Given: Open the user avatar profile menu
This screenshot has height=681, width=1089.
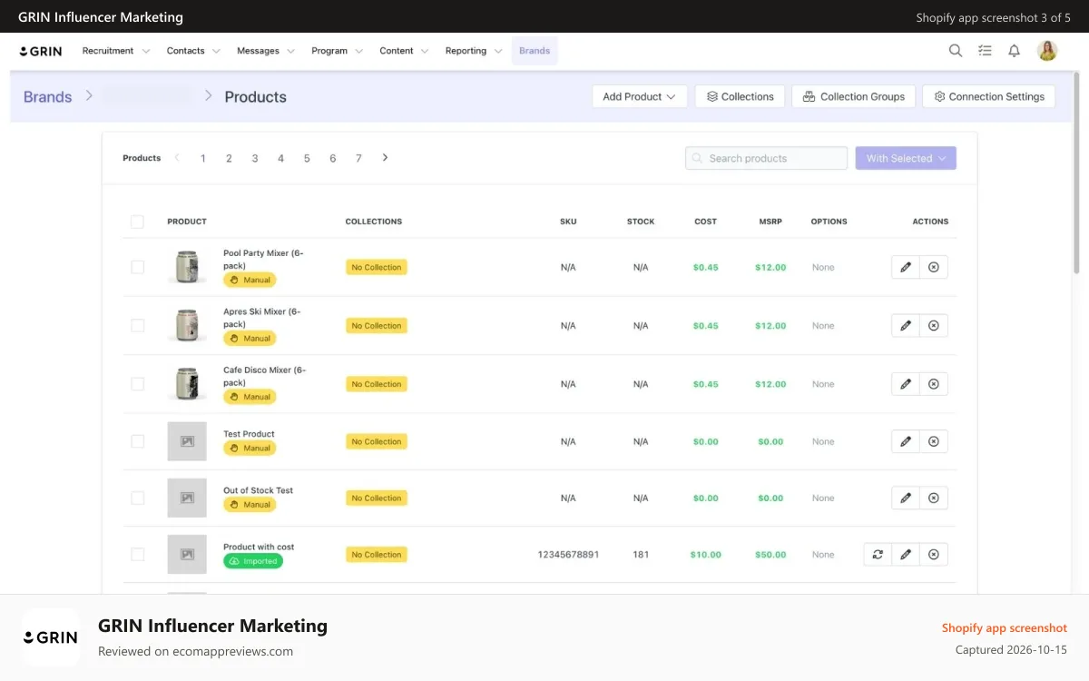Looking at the screenshot, I should (1047, 51).
